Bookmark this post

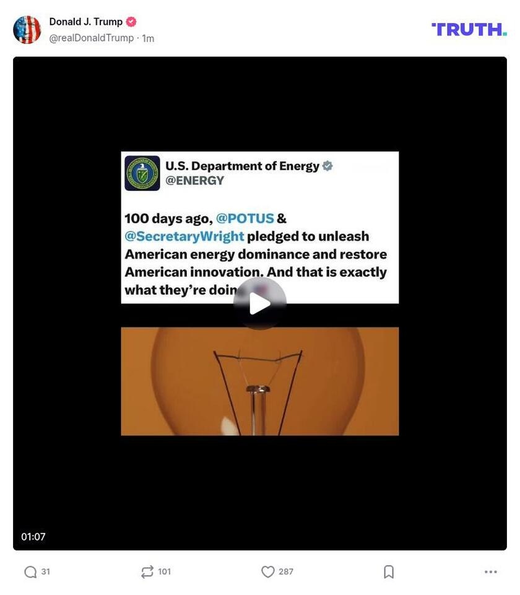pos(389,572)
